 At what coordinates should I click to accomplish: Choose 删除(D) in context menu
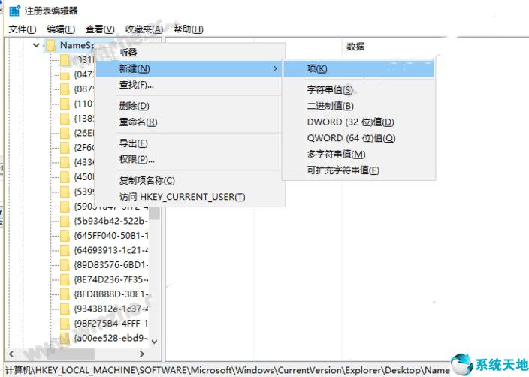click(x=134, y=106)
